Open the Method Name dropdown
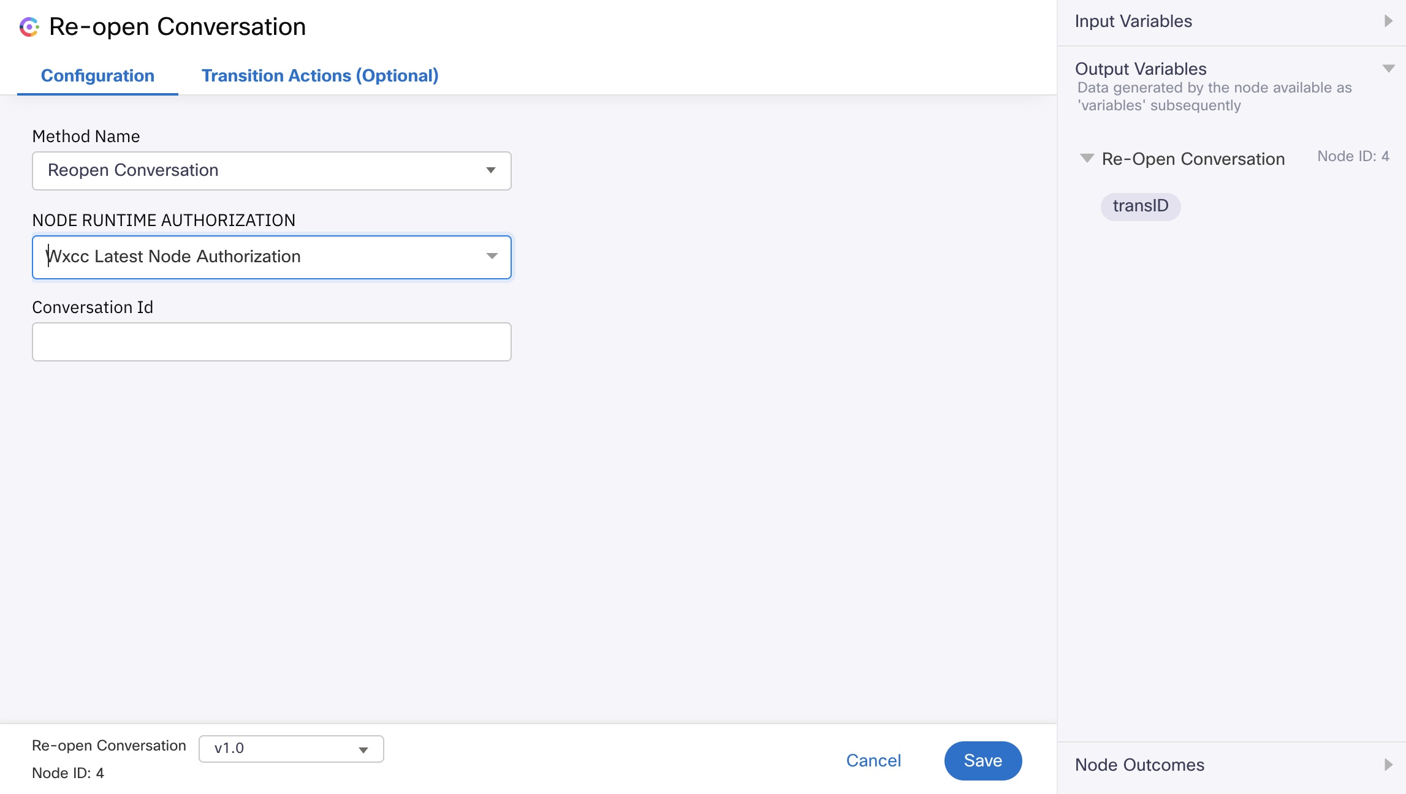This screenshot has height=794, width=1406. click(271, 170)
